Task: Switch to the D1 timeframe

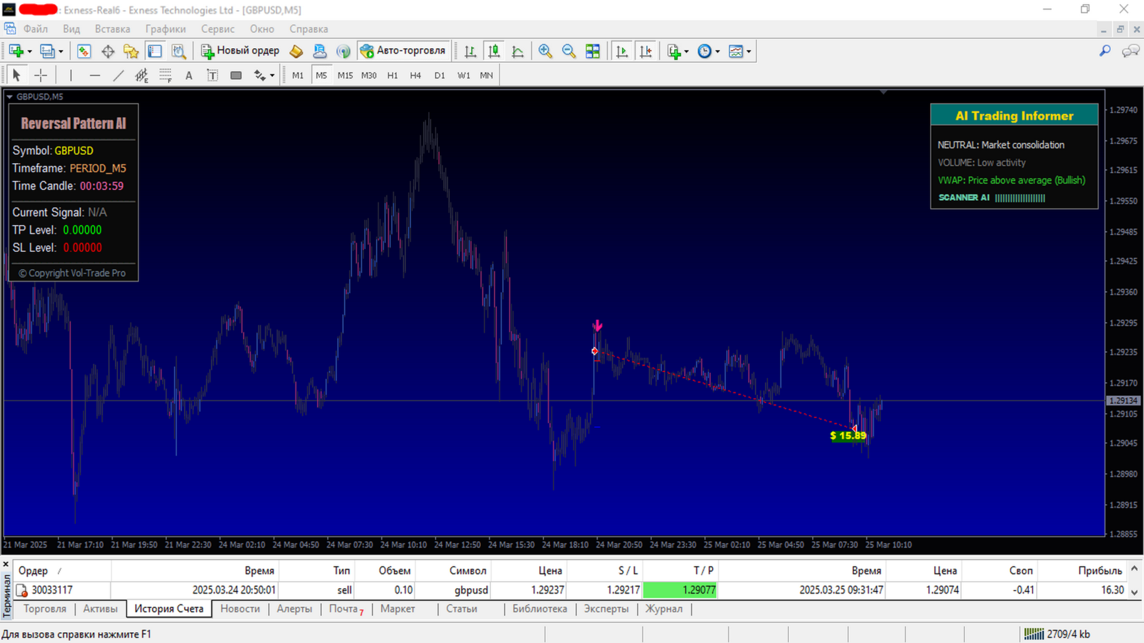Action: point(440,76)
